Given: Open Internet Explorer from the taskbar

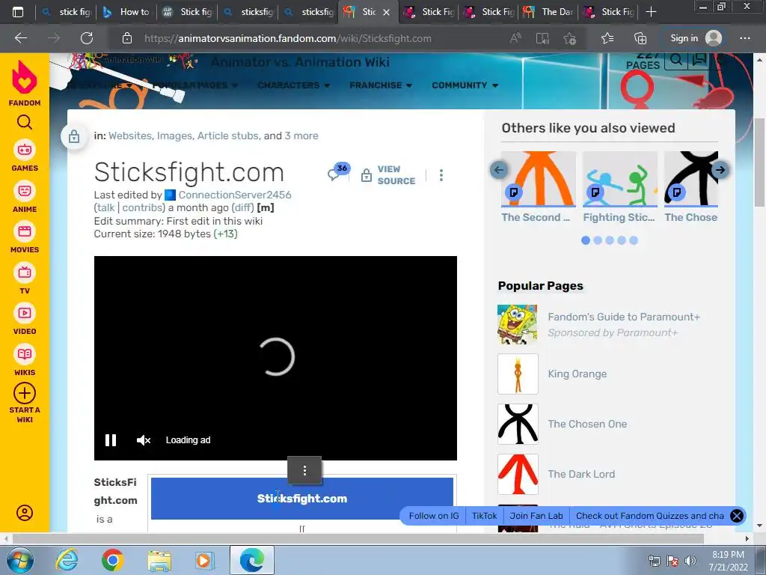Looking at the screenshot, I should point(67,560).
